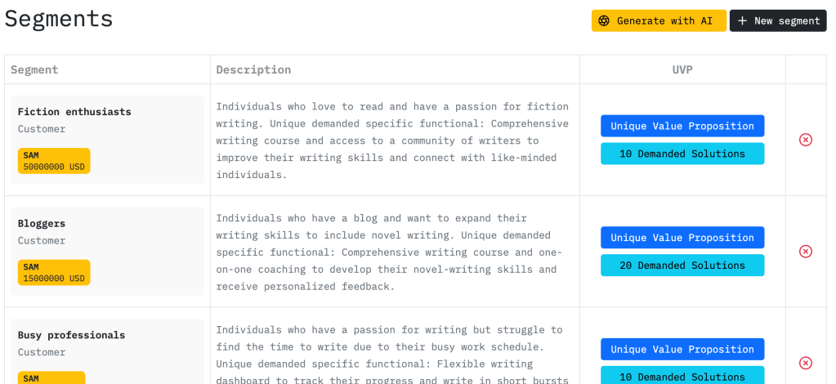This screenshot has height=384, width=836.
Task: Select the Bloggers segment name
Action: (x=42, y=224)
